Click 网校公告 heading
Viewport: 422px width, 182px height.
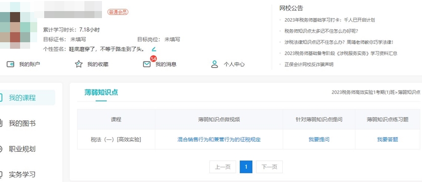coord(291,9)
